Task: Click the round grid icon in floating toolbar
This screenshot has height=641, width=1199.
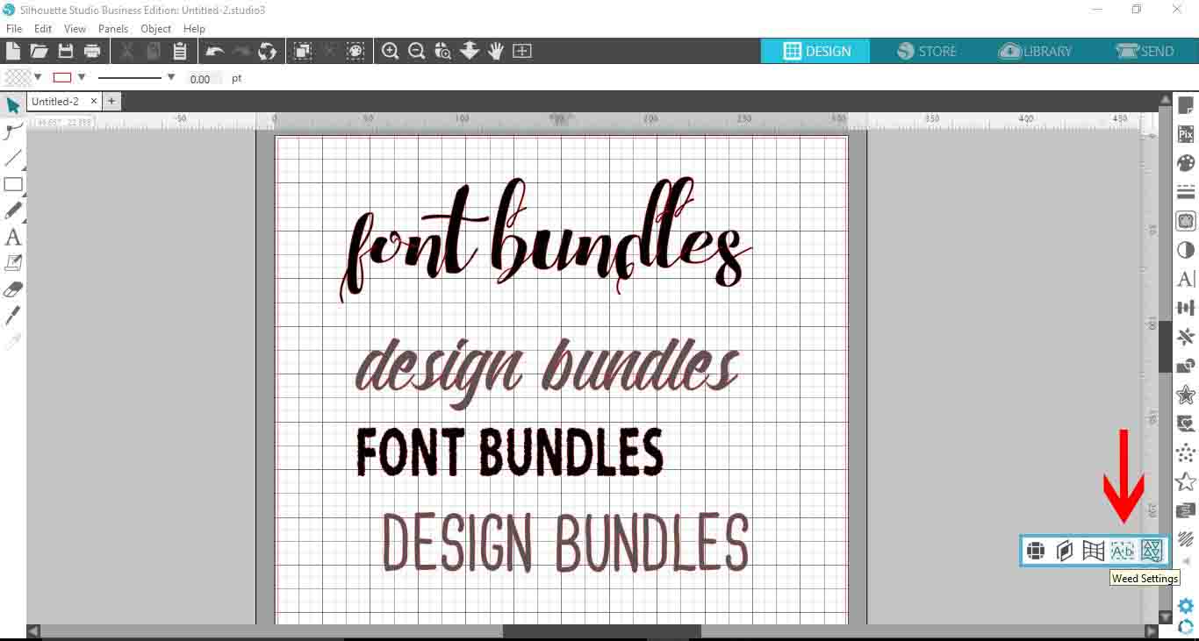Action: [x=1036, y=551]
